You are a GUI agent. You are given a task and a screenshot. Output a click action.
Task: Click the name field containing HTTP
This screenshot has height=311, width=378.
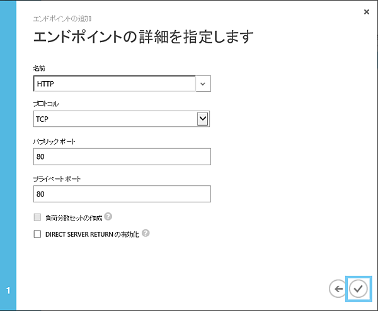click(115, 83)
